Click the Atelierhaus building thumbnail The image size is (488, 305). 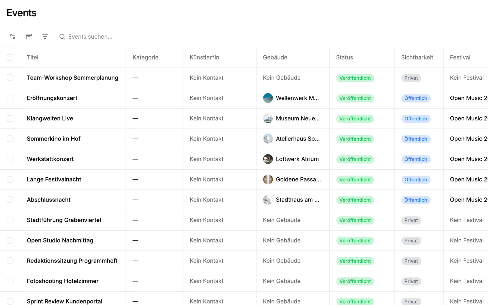(x=268, y=139)
